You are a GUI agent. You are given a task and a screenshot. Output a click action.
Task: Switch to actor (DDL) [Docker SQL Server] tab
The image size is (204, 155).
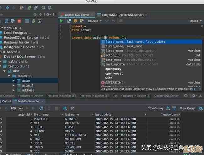122,15
